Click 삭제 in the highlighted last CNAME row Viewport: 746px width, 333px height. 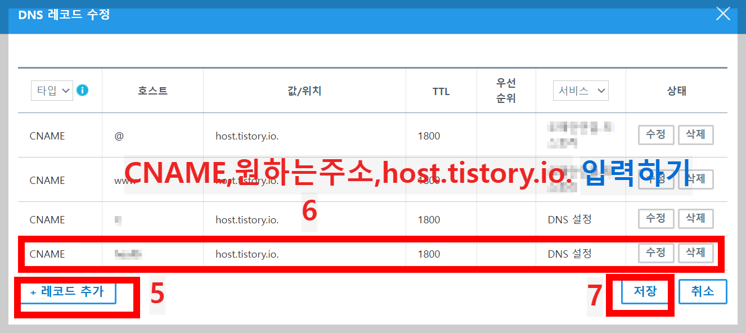[696, 253]
